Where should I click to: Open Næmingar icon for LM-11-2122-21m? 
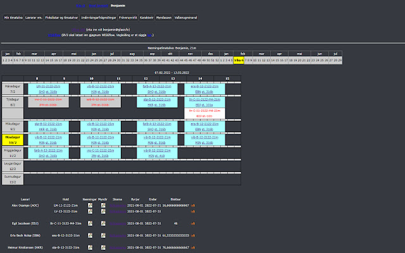tap(90, 206)
